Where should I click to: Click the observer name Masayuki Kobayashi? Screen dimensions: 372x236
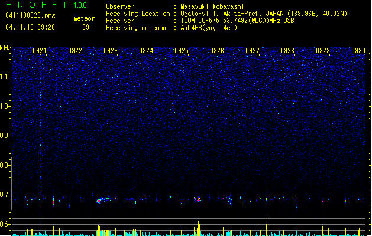pos(212,6)
